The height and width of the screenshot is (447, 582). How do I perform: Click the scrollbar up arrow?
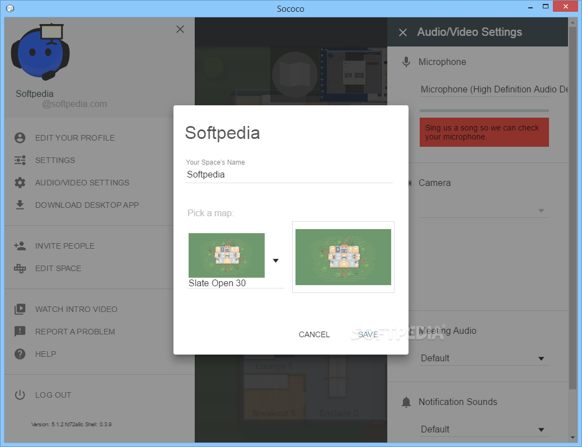573,22
